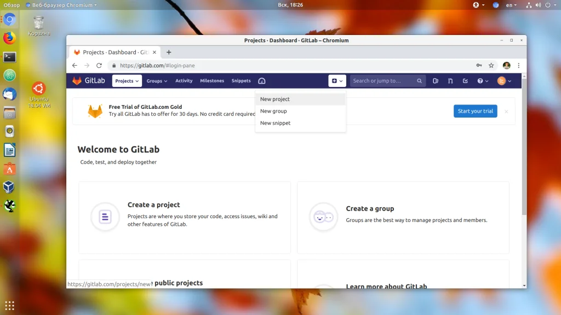The height and width of the screenshot is (315, 561).
Task: Expand the Projects dropdown
Action: (x=127, y=81)
